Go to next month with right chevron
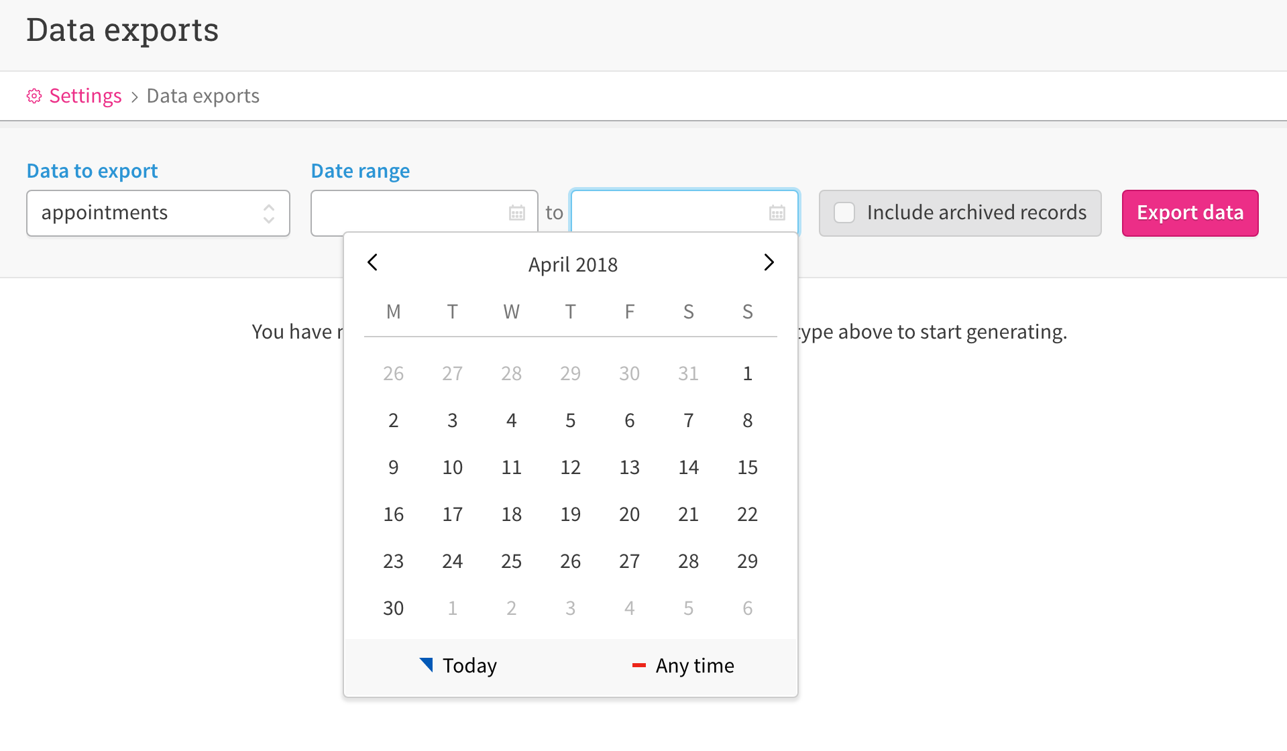Screen dimensions: 1287x751 tap(769, 263)
